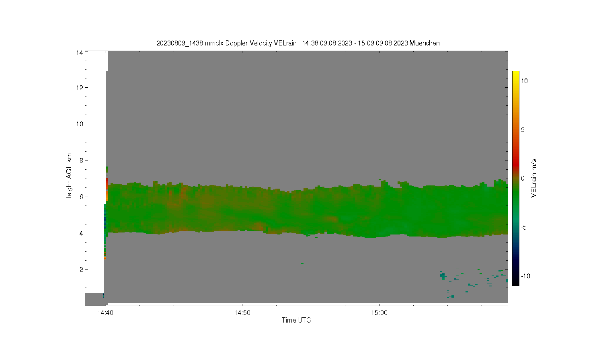Click the height tick label 2

pyautogui.click(x=81, y=269)
